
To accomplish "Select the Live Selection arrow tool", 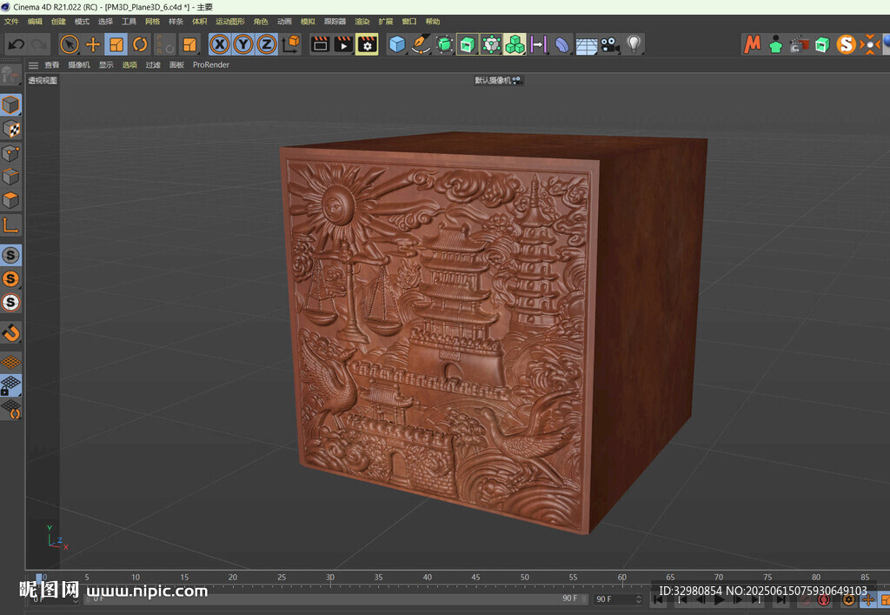I will (70, 44).
